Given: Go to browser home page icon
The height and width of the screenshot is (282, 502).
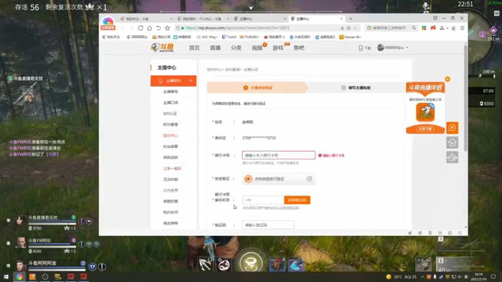Looking at the screenshot, I should pyautogui.click(x=149, y=28).
